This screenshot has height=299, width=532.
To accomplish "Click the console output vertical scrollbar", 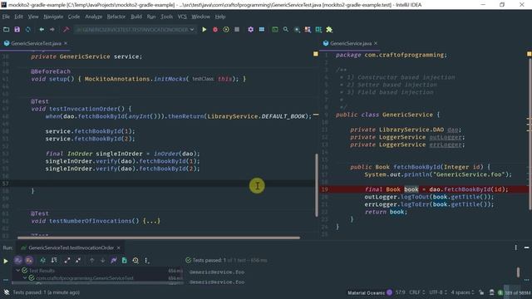I will click(518, 272).
